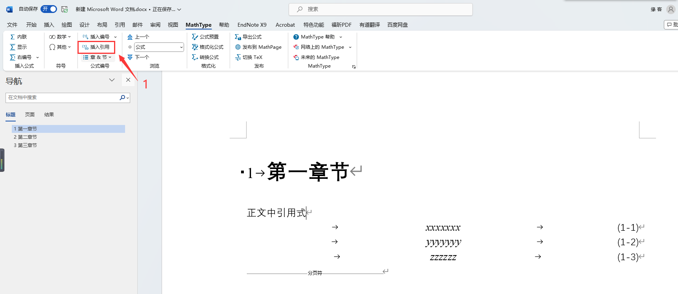Screen dimensions: 678x294
Task: Open the document name dropdown arrow
Action: 179,9
